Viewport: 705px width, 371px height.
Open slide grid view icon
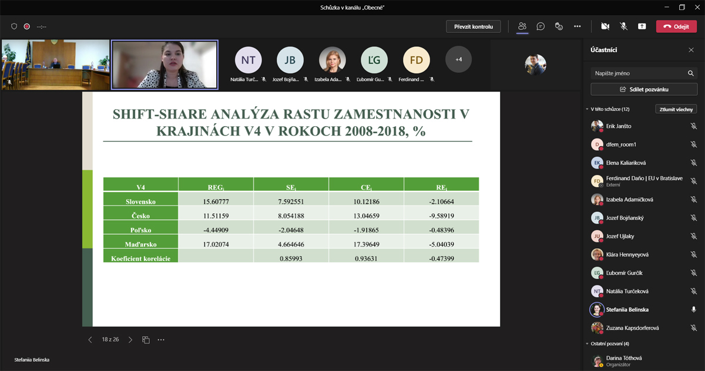tap(146, 339)
